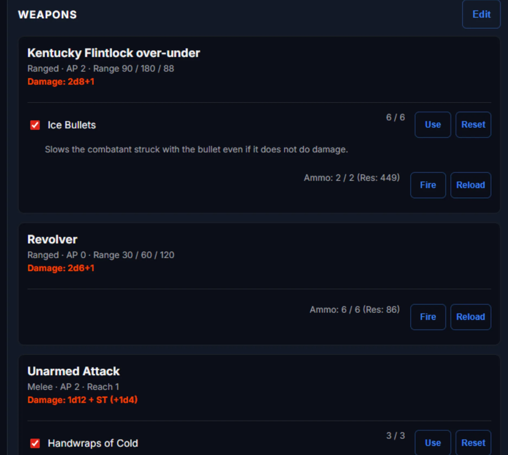Fire the Kentucky Flintlock over-under
Viewport: 508px width, 455px height.
pyautogui.click(x=428, y=185)
